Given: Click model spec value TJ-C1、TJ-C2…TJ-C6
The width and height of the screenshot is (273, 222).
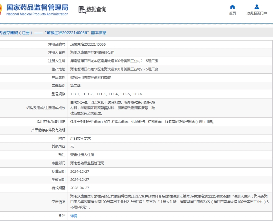Looking at the screenshot, I should (x=106, y=94).
